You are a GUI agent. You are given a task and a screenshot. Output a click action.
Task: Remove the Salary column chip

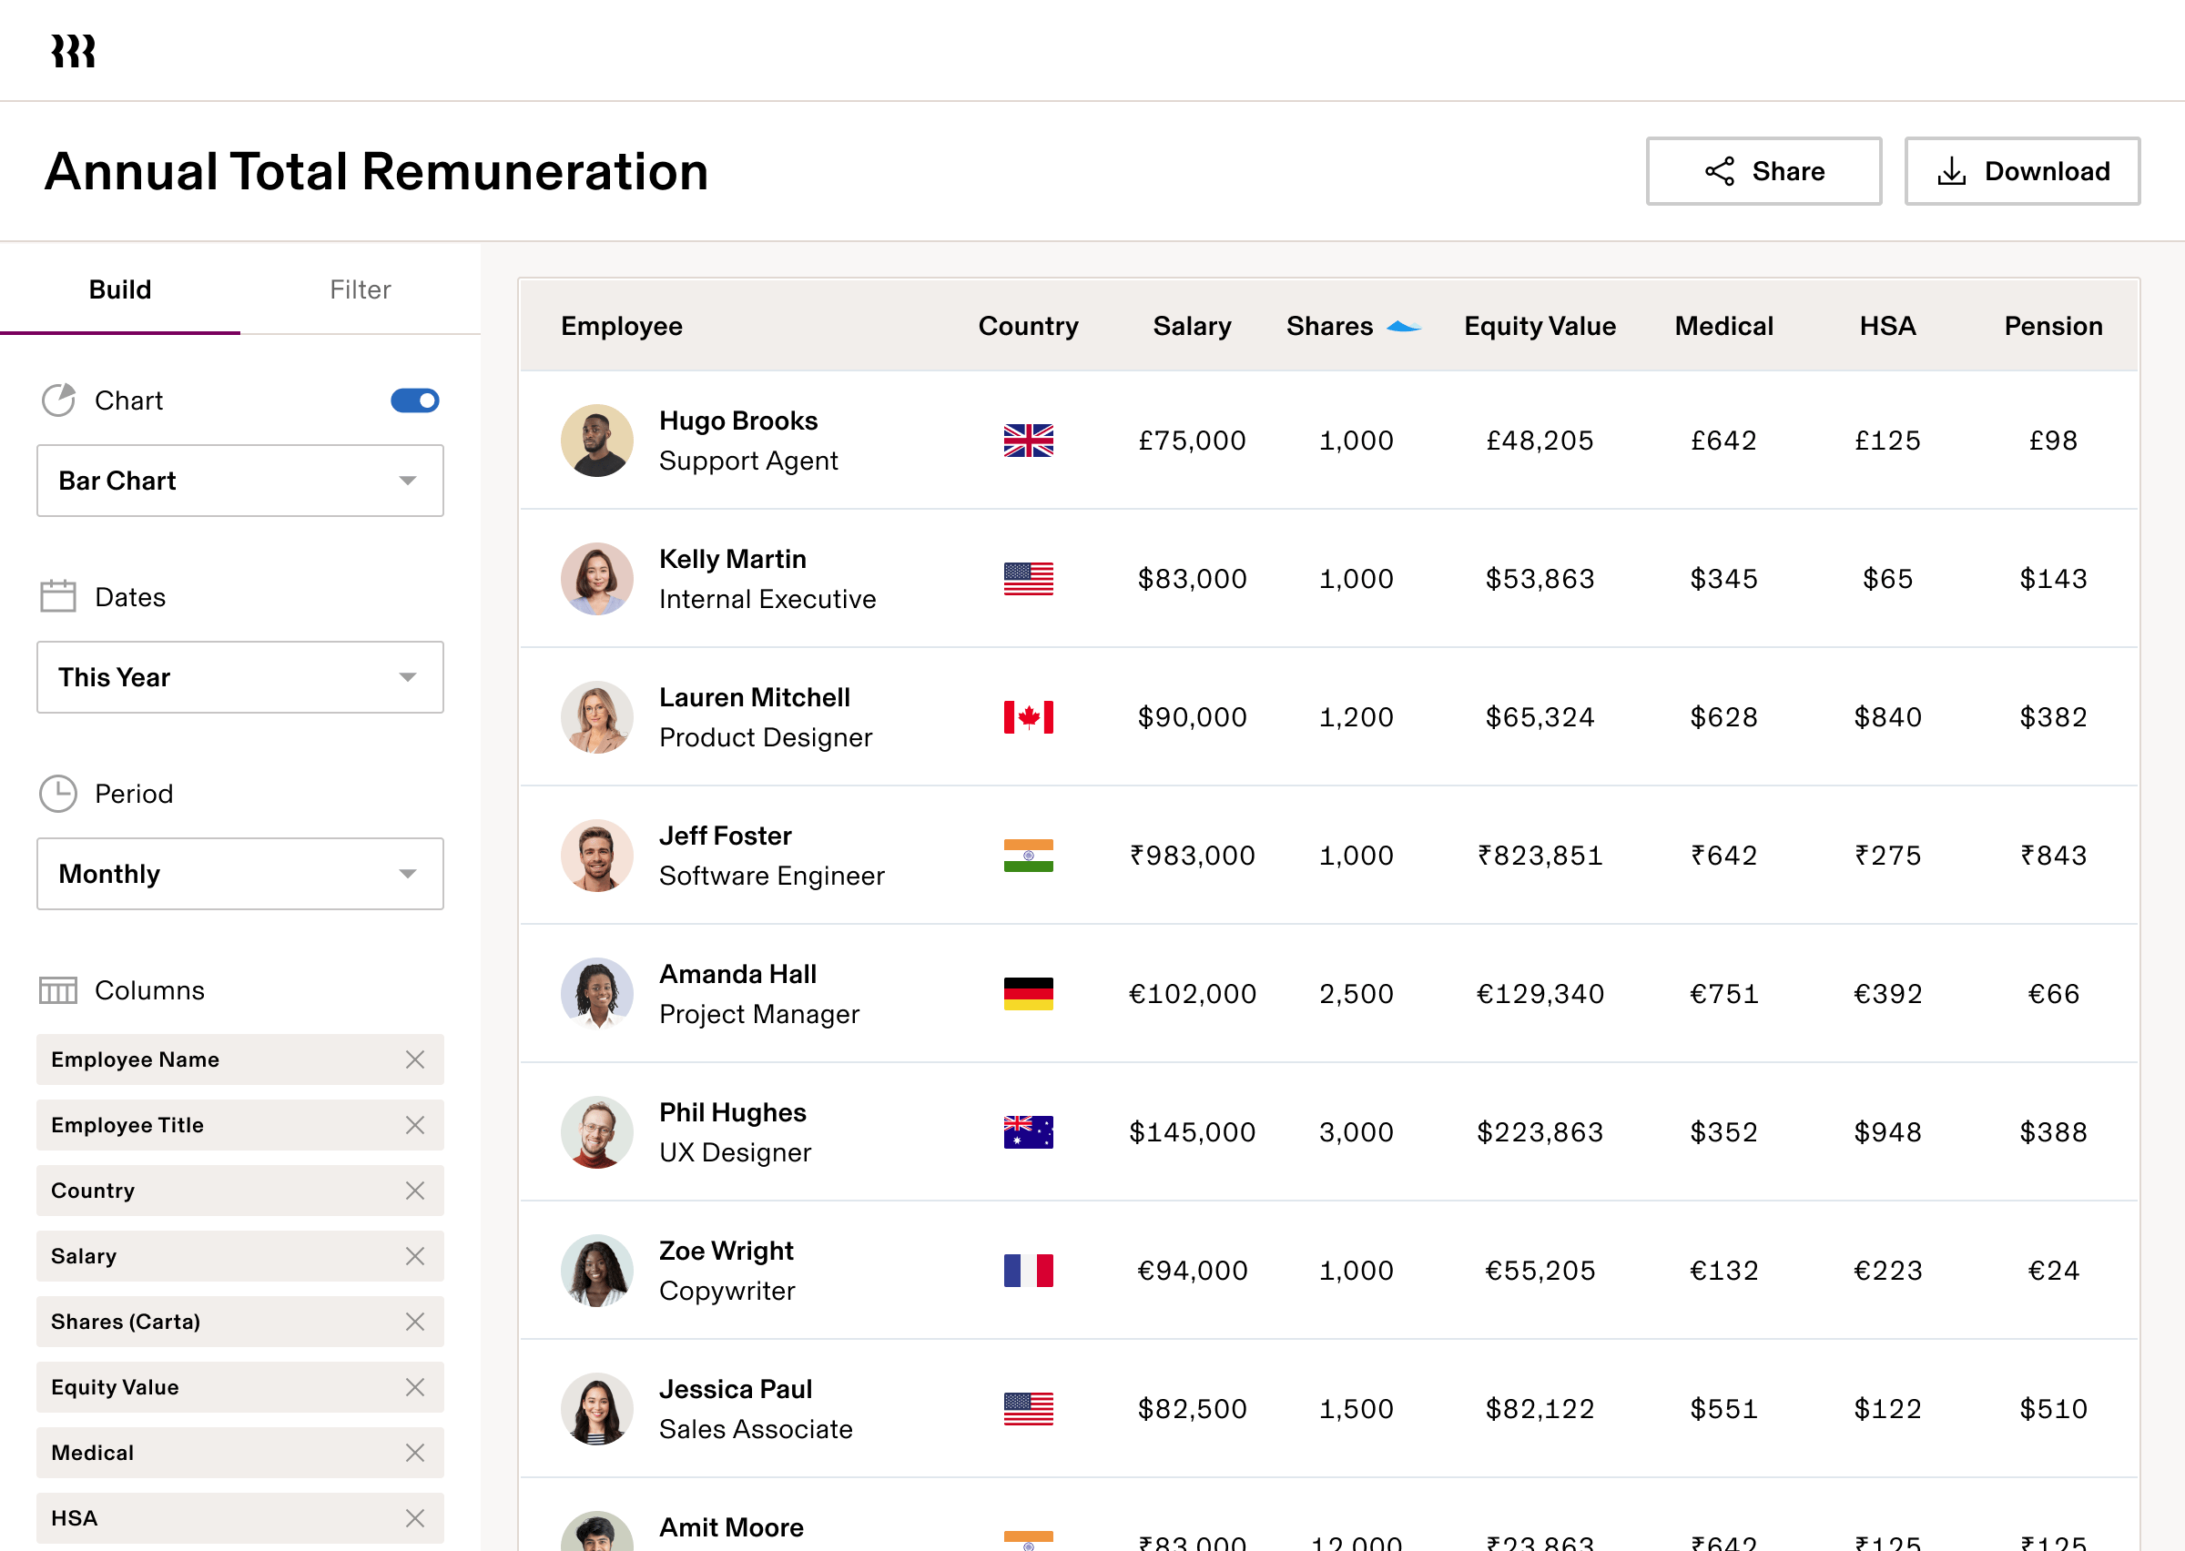pos(414,1256)
